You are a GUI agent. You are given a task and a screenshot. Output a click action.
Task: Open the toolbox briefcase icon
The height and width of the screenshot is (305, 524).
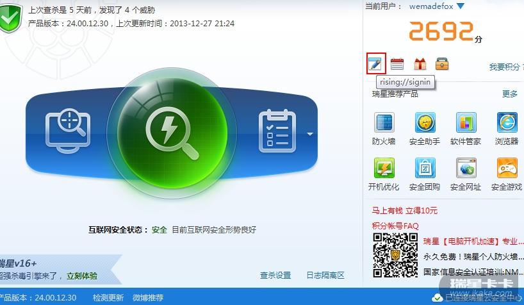pos(442,63)
